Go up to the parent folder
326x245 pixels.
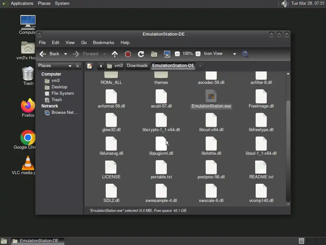tap(115, 54)
